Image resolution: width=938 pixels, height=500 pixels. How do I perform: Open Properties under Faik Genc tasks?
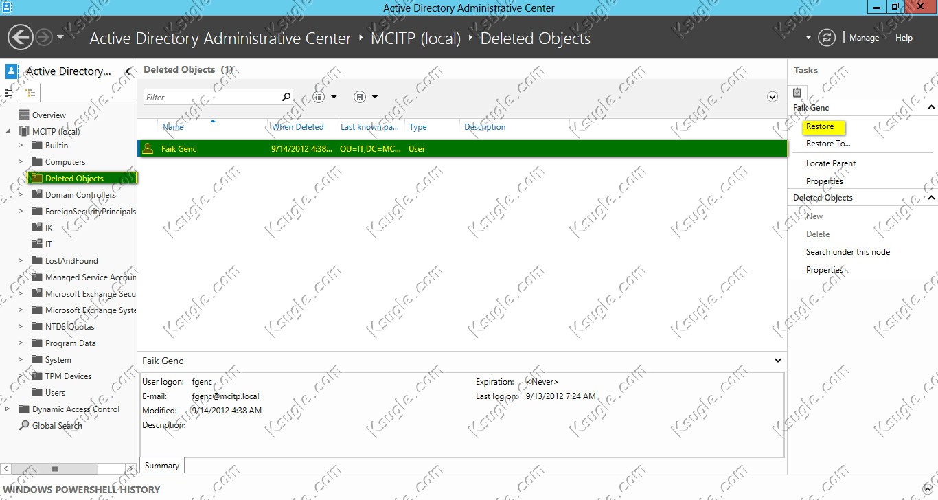(825, 181)
